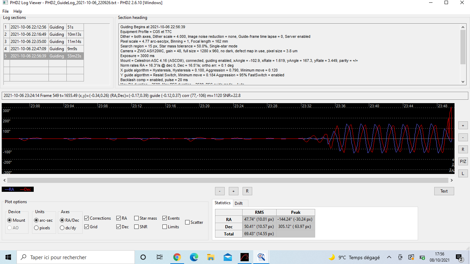This screenshot has height=264, width=470.
Task: Click the Total RMS value 69.43"
Action: (259, 234)
